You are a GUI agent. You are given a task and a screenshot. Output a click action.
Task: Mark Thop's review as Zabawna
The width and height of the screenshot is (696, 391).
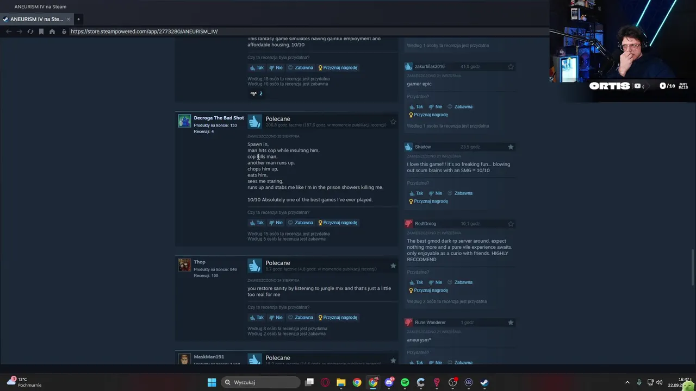(301, 318)
